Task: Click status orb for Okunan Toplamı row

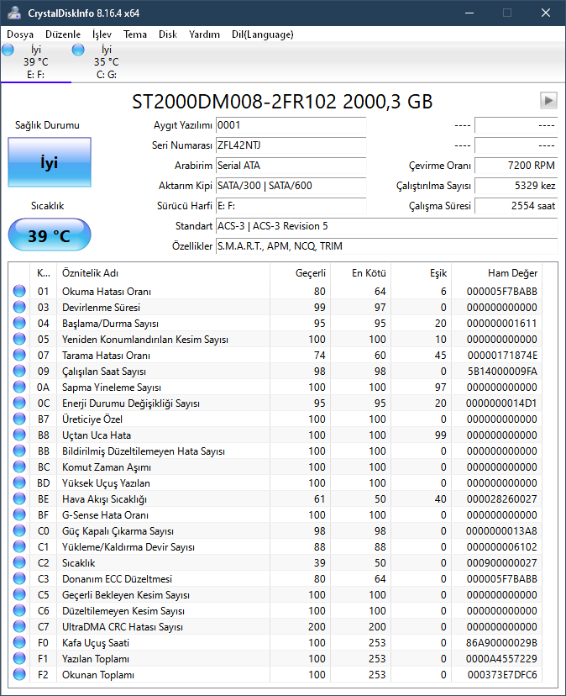Action: [x=19, y=675]
